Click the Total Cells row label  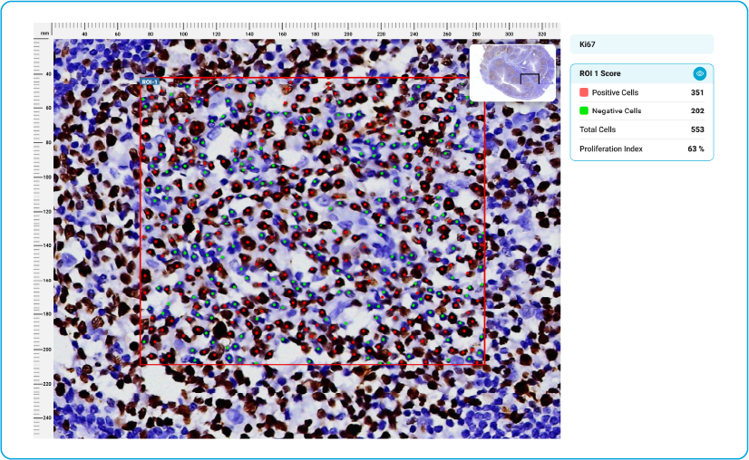click(x=598, y=129)
